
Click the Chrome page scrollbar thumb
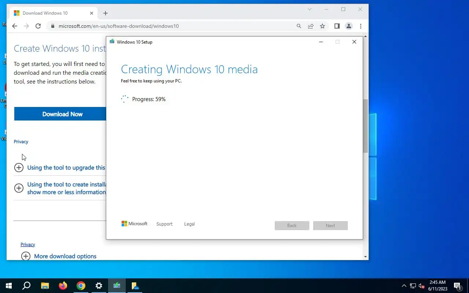[365, 126]
